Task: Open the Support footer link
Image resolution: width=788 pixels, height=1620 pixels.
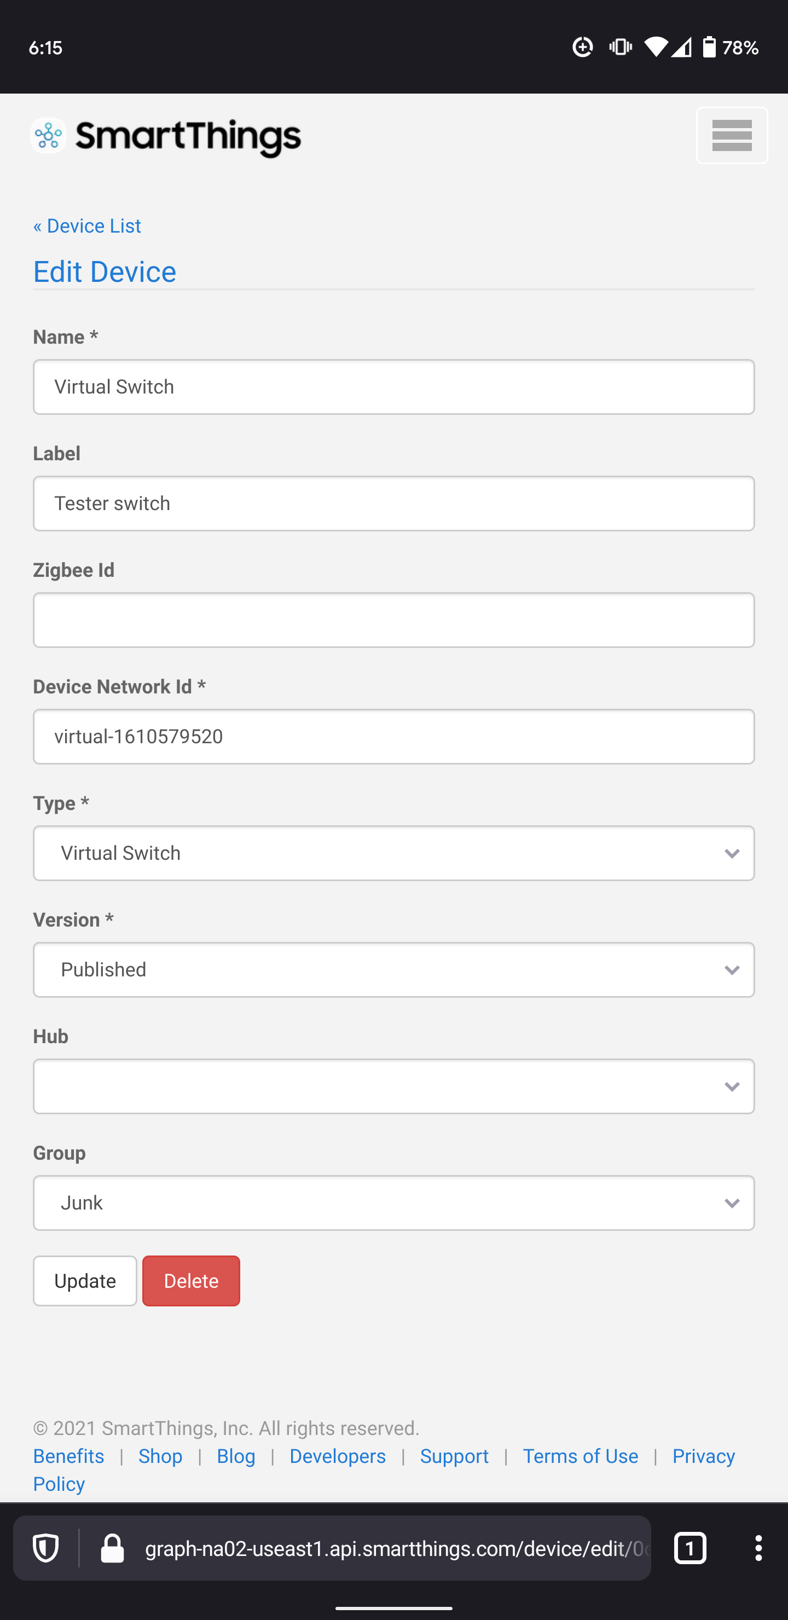Action: [x=454, y=1456]
